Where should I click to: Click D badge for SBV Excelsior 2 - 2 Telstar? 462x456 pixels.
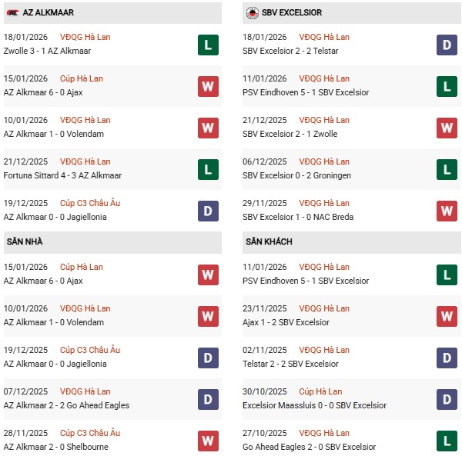coord(446,45)
